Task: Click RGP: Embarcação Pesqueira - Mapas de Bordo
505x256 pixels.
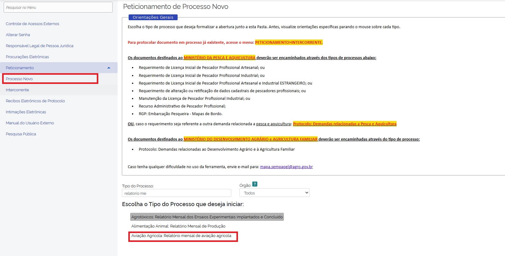Action: (181, 114)
